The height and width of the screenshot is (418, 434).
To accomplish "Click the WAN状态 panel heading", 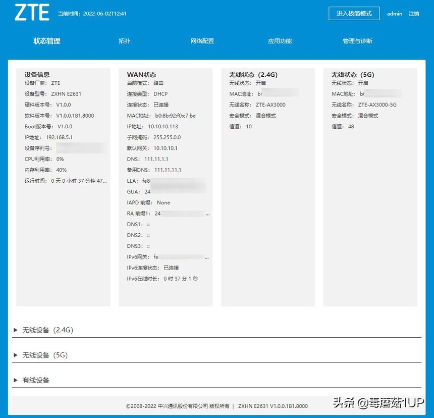I will tap(141, 75).
